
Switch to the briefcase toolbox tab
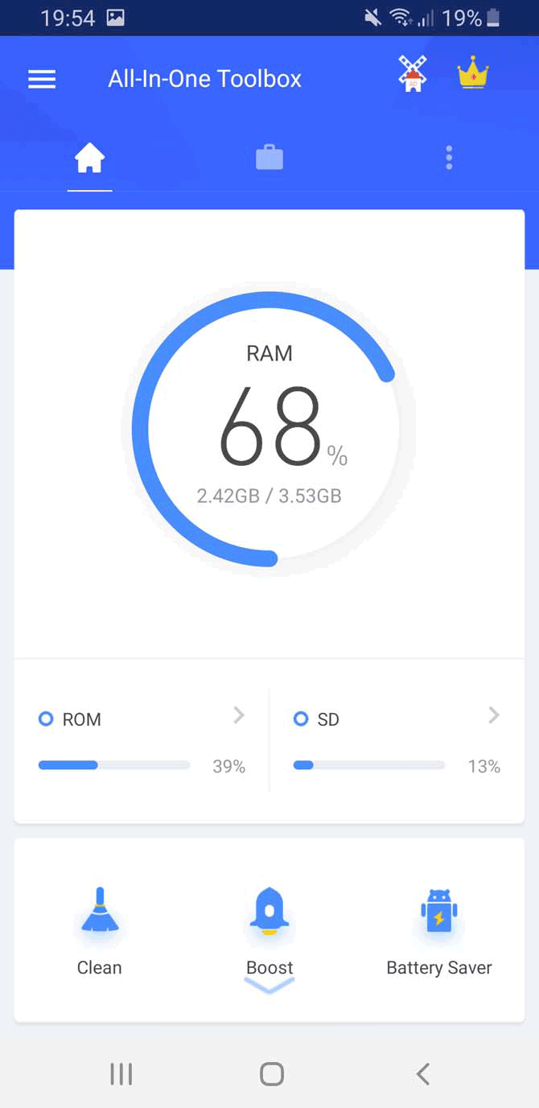coord(269,158)
